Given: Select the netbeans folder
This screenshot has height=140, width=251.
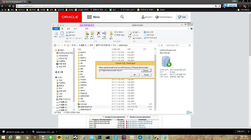Looking at the screenshot, I should (83, 85).
